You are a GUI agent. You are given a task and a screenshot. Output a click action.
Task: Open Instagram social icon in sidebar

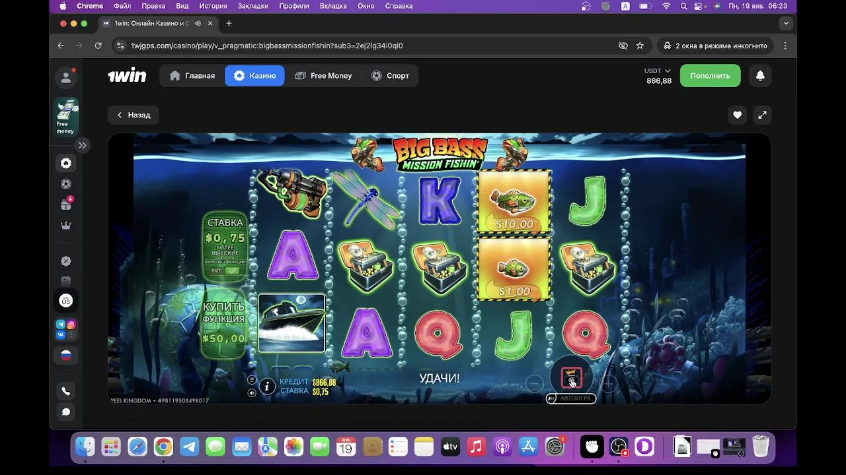pyautogui.click(x=71, y=324)
